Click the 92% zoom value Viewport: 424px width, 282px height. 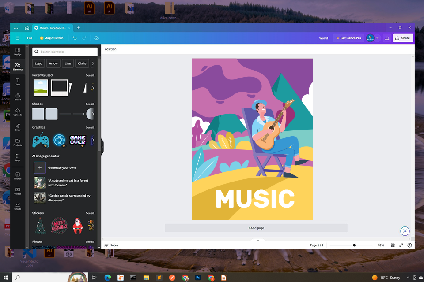coord(381,245)
